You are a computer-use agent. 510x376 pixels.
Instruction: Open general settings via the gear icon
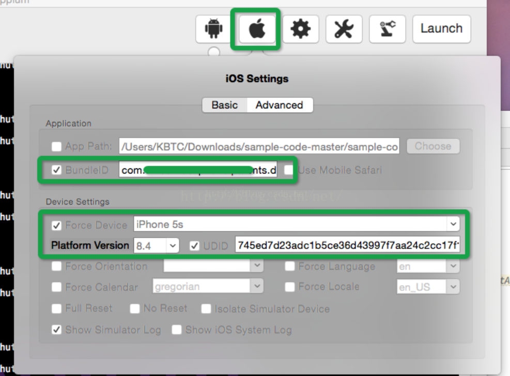click(300, 29)
